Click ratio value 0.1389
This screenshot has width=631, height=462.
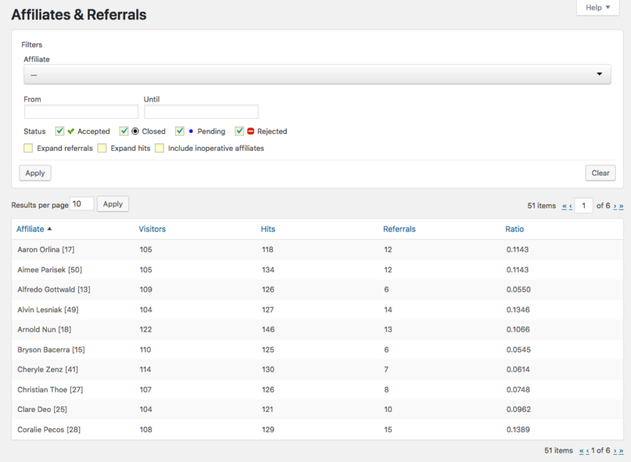point(518,429)
